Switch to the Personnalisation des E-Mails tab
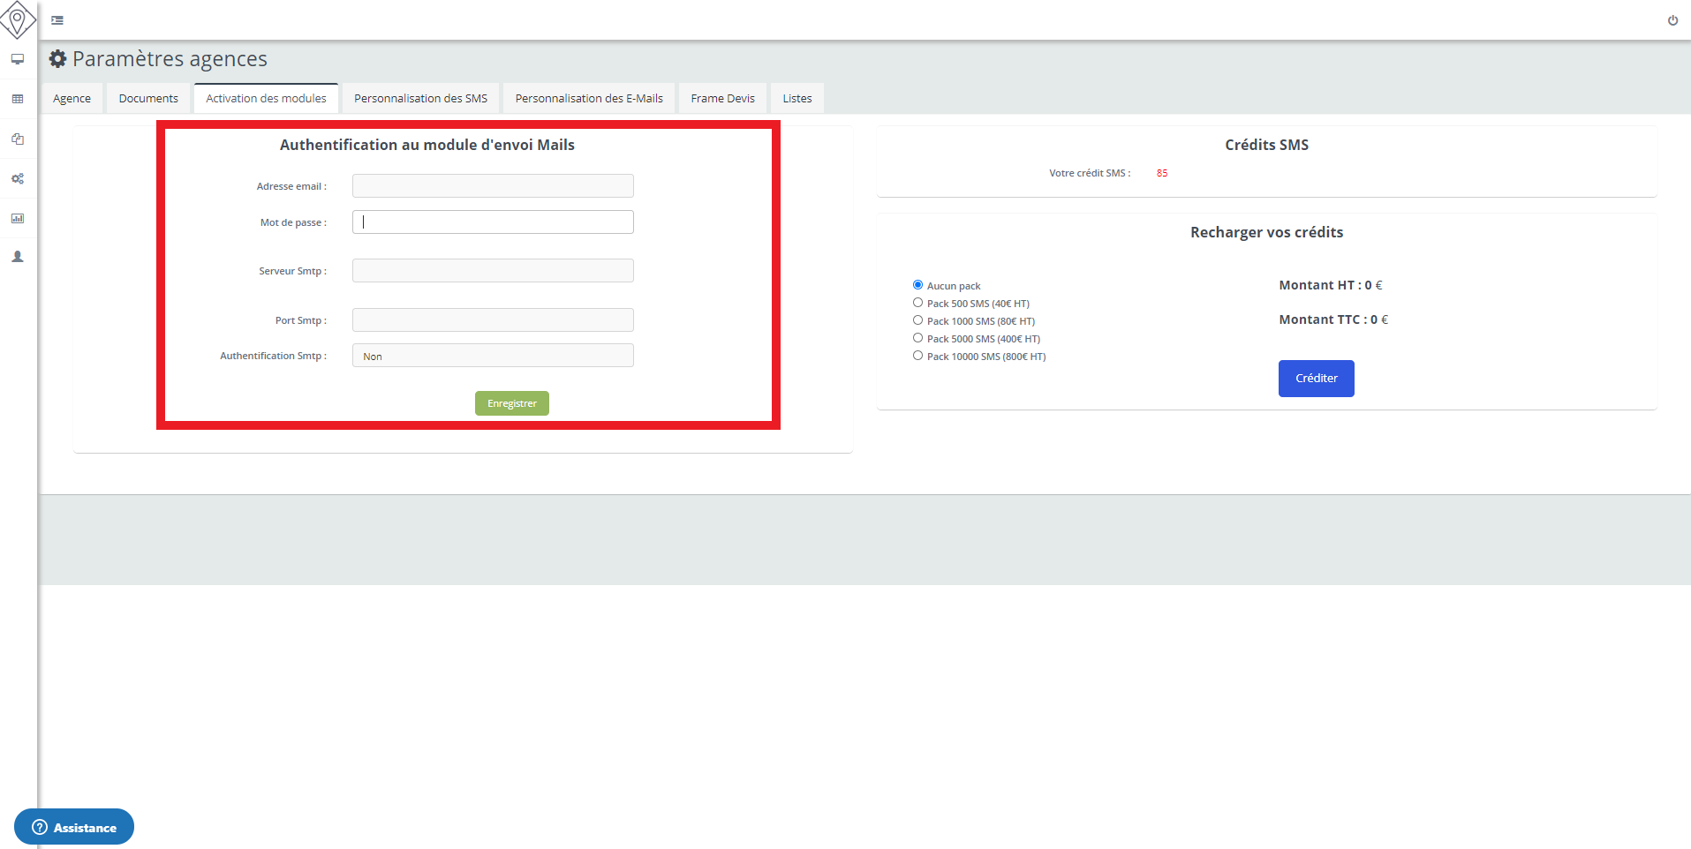The width and height of the screenshot is (1691, 849). coord(588,98)
